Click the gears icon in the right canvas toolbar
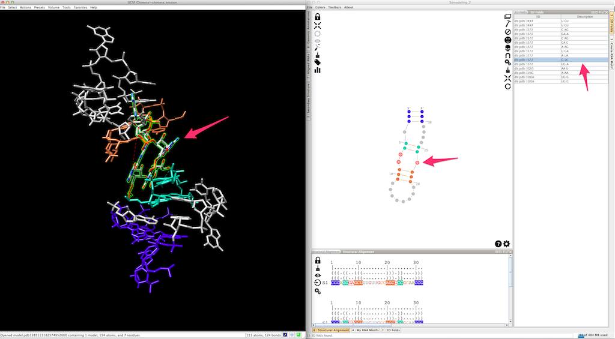The image size is (615, 339). pos(507,62)
